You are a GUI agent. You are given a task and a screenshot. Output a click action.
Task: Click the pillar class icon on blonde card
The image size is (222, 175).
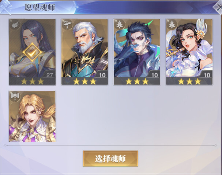point(15,97)
